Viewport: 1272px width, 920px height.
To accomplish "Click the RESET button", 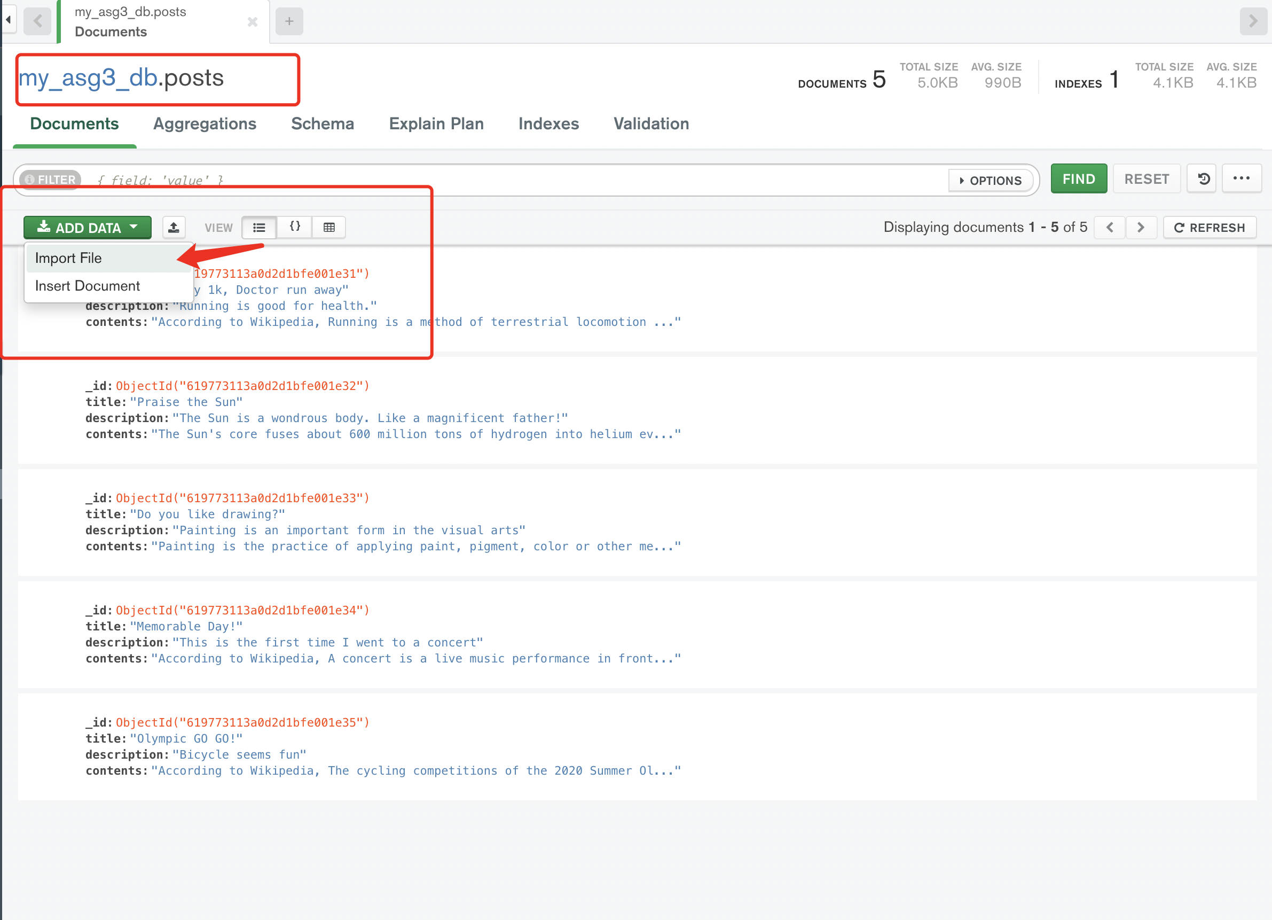I will click(1147, 179).
